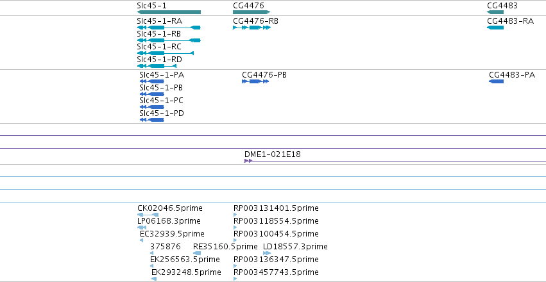Image resolution: width=546 pixels, height=282 pixels.
Task: Click the RP003118554.5prime label text
Action: point(276,221)
